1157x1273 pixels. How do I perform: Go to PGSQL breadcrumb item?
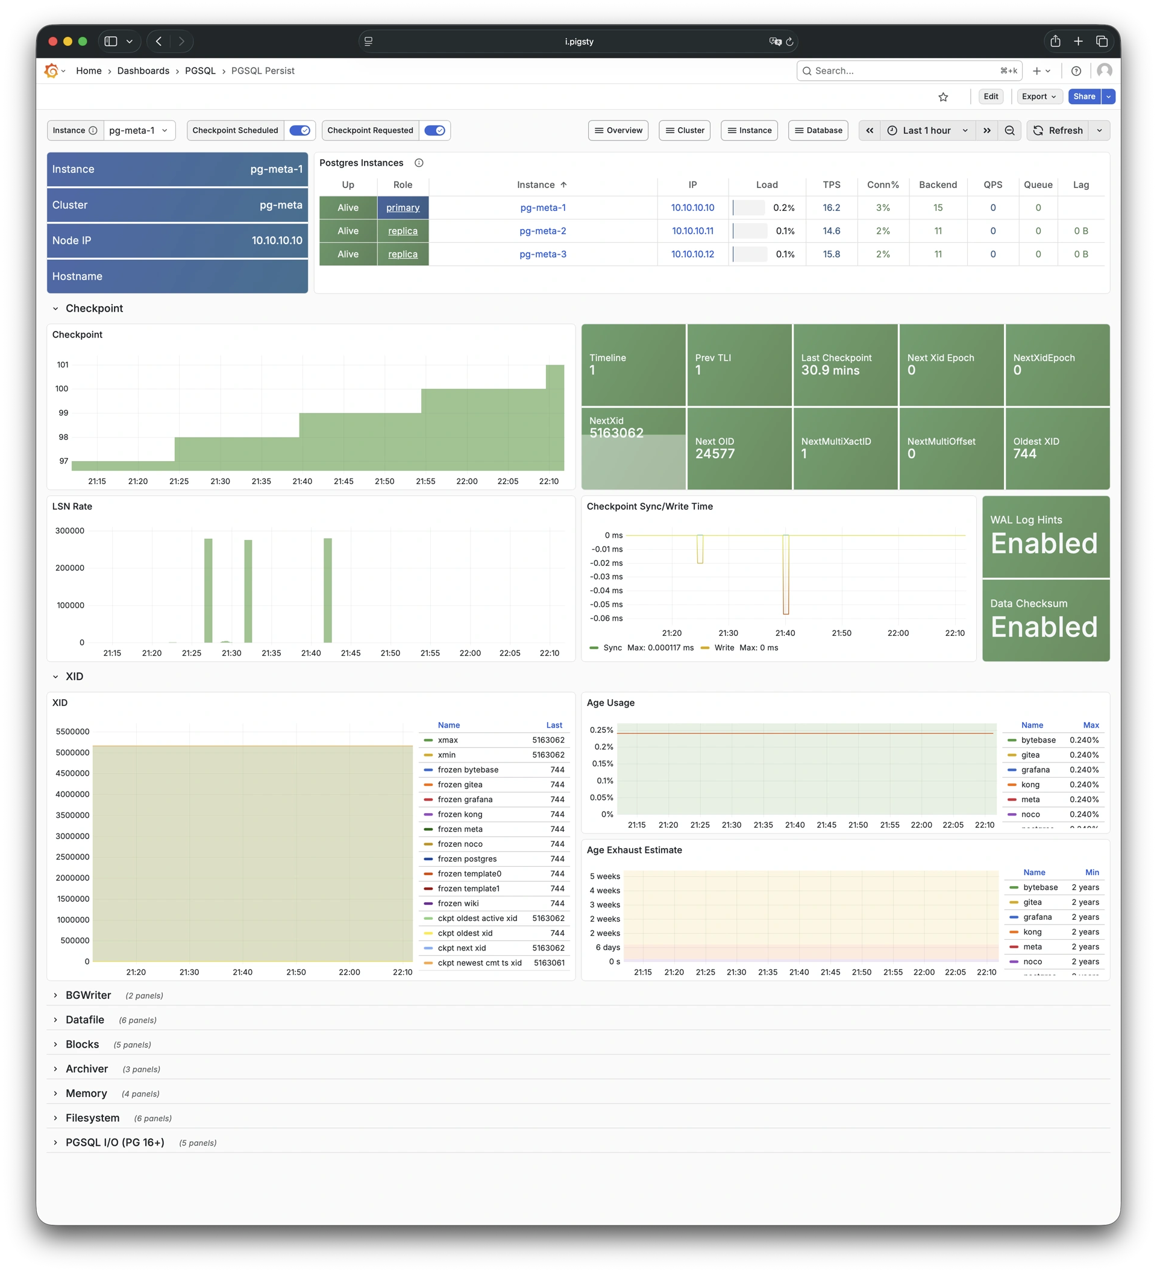(200, 71)
